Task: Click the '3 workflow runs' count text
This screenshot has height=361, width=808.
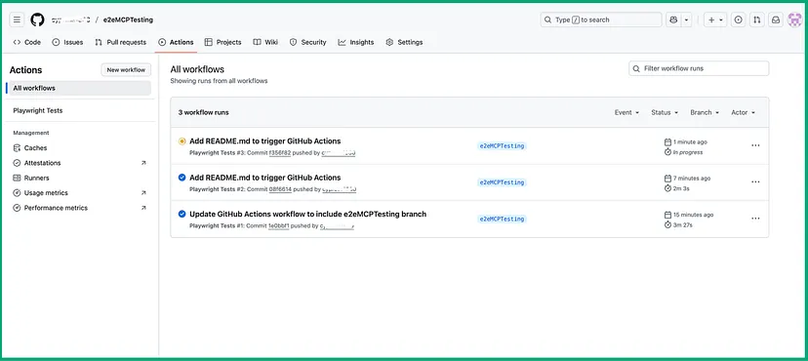Action: pos(204,112)
